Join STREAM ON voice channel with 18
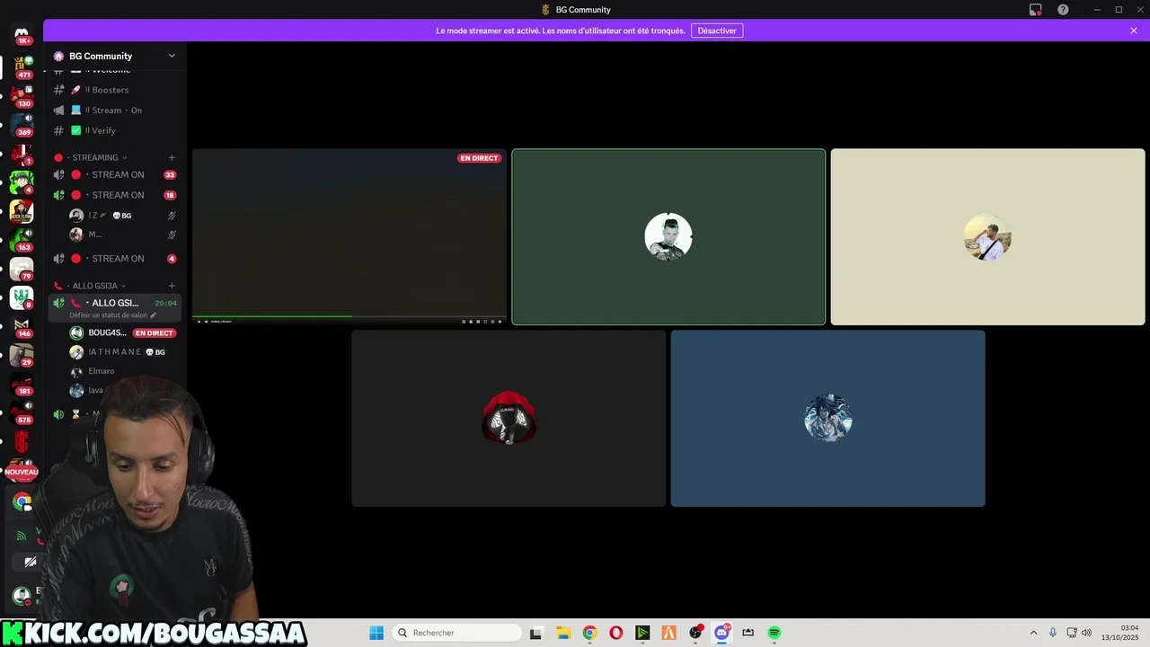 coord(117,195)
